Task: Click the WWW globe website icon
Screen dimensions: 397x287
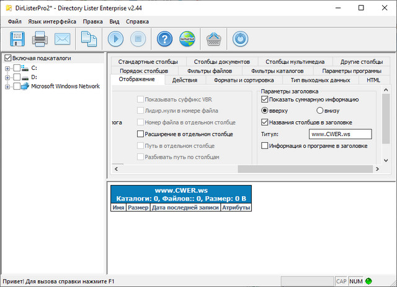Action: 186,39
